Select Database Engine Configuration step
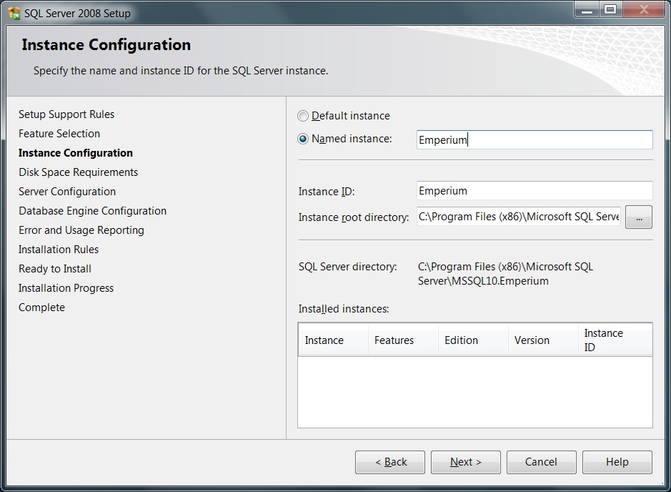671x492 pixels. [92, 211]
